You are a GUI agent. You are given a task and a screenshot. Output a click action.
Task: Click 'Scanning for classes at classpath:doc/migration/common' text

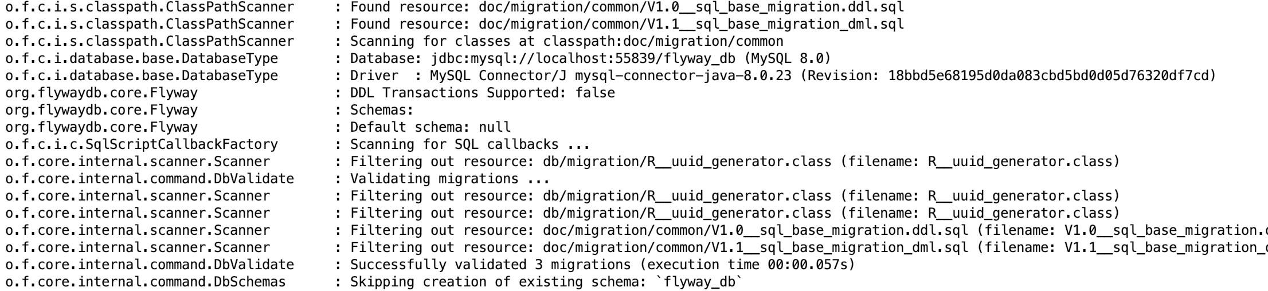point(566,42)
